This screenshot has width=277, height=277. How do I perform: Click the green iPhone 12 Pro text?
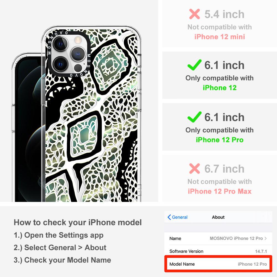(x=220, y=140)
